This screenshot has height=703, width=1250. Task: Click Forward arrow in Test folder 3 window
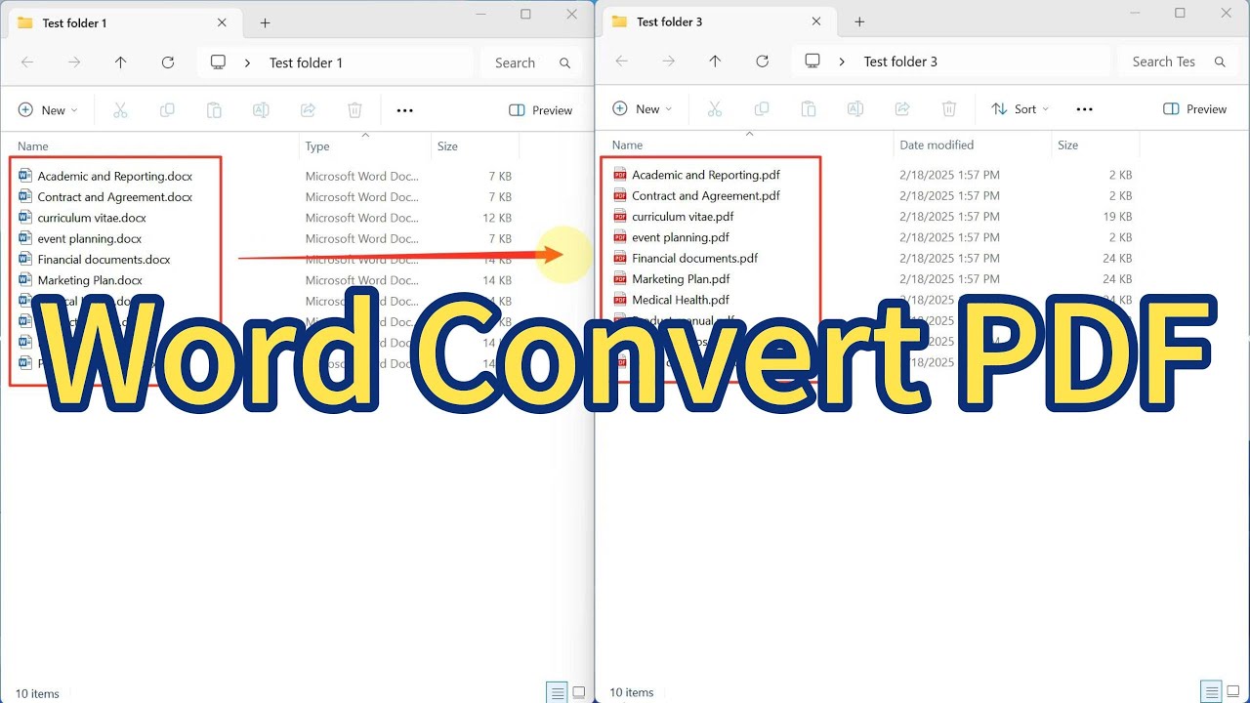(668, 62)
